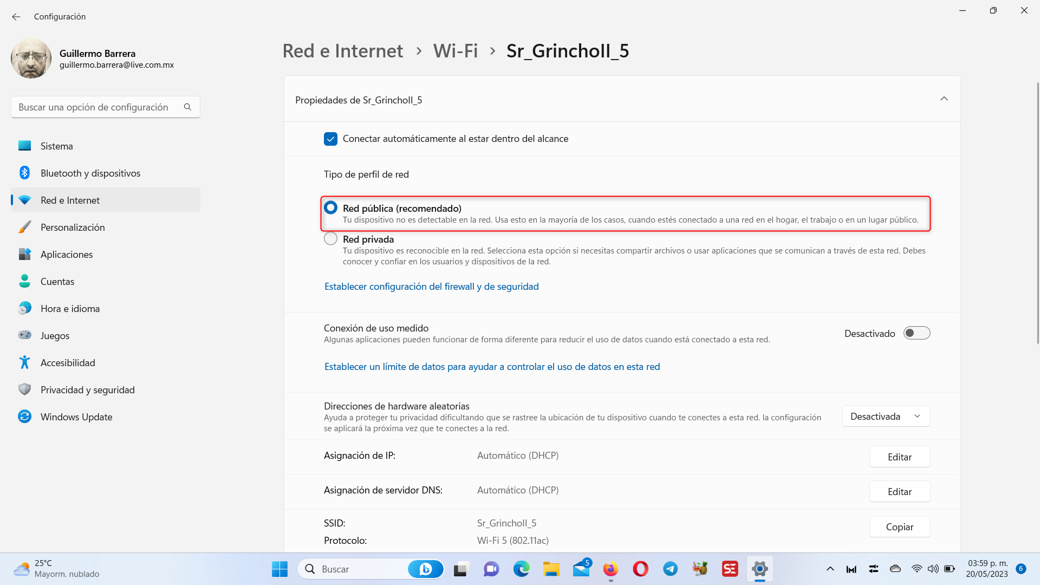
Task: Click the settings search input field
Action: tap(97, 107)
